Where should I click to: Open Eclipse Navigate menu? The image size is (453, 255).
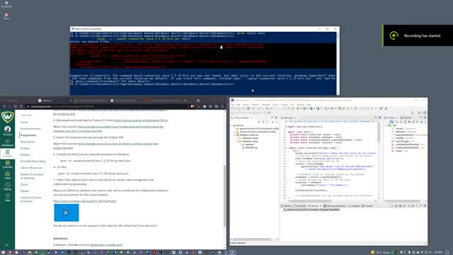click(x=265, y=105)
